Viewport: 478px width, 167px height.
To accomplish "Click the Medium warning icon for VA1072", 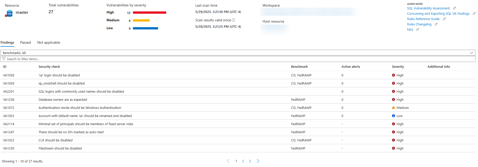I will click(x=394, y=108).
